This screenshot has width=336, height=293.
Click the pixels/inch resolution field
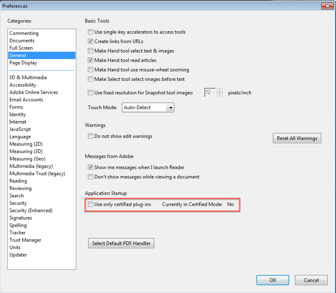210,93
